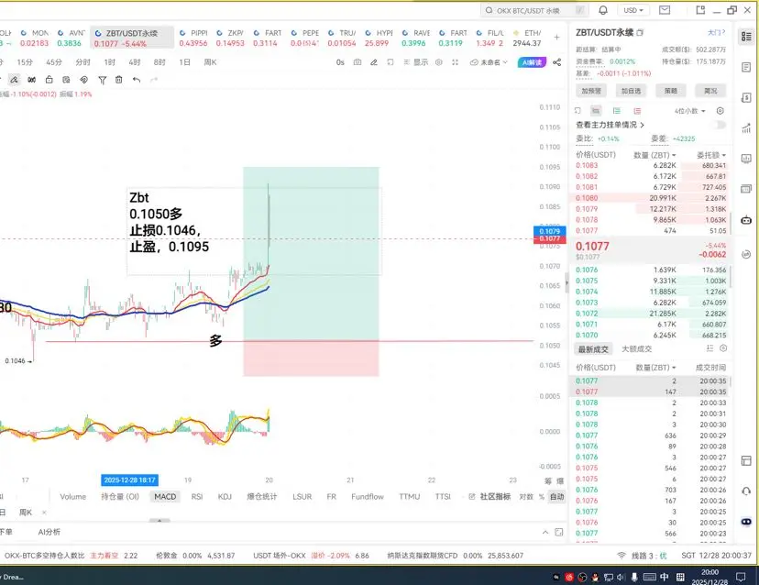Click the 加预警 button
Viewport: 759px width, 585px height.
coord(591,91)
